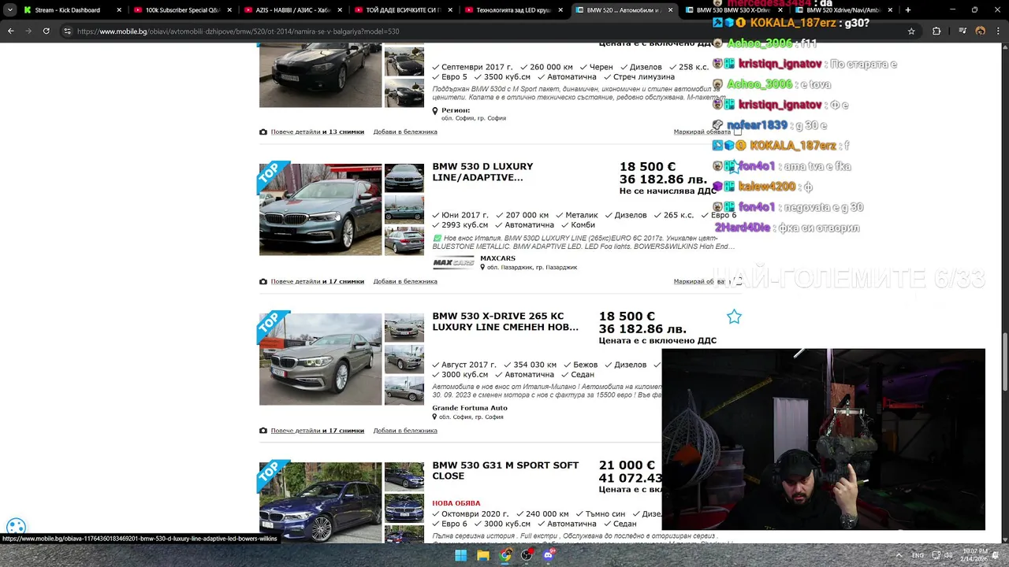
Task: Reload the mobile.bg page
Action: 46,31
